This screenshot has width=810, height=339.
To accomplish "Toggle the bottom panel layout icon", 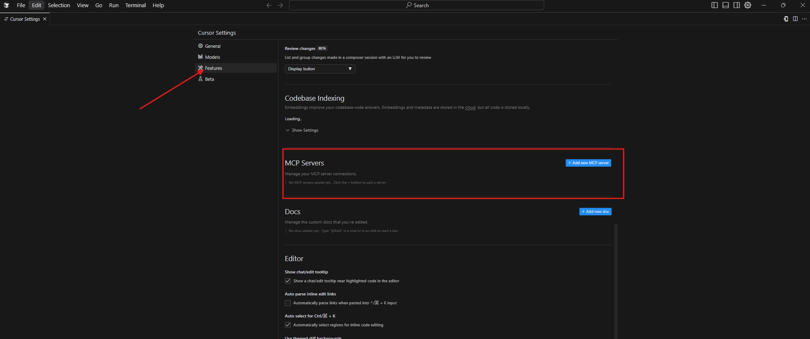I will click(x=726, y=5).
